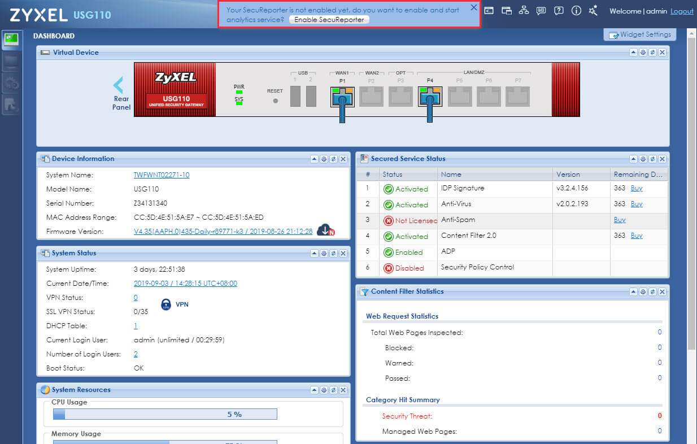Select the Maintenance icon in left sidebar
697x444 pixels.
click(11, 104)
